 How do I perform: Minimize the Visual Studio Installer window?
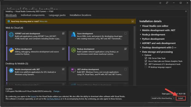tap(174, 3)
